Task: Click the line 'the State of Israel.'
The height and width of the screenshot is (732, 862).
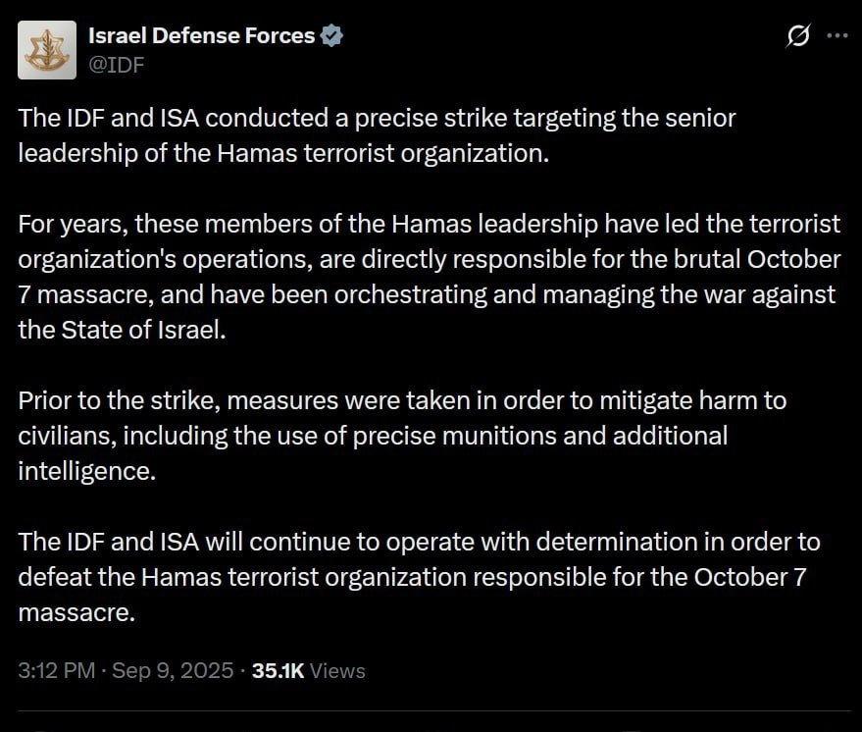Action: 122,330
